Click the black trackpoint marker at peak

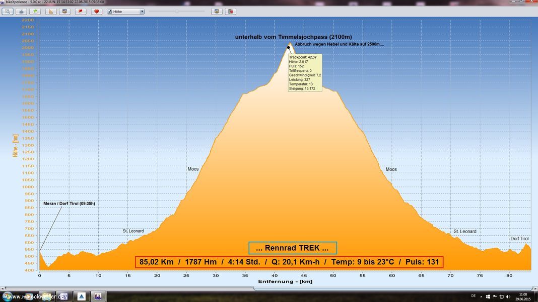tap(289, 48)
